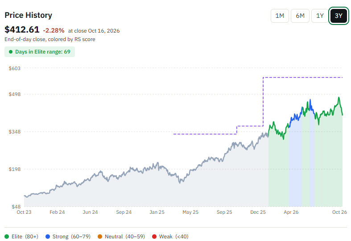Click the Oct 23 x-axis label
The width and height of the screenshot is (351, 241).
tap(24, 212)
